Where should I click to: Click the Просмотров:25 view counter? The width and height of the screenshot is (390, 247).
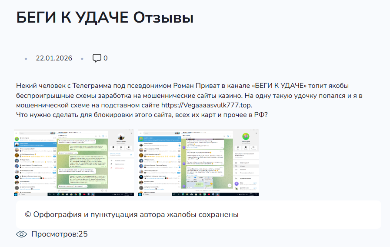pyautogui.click(x=60, y=234)
